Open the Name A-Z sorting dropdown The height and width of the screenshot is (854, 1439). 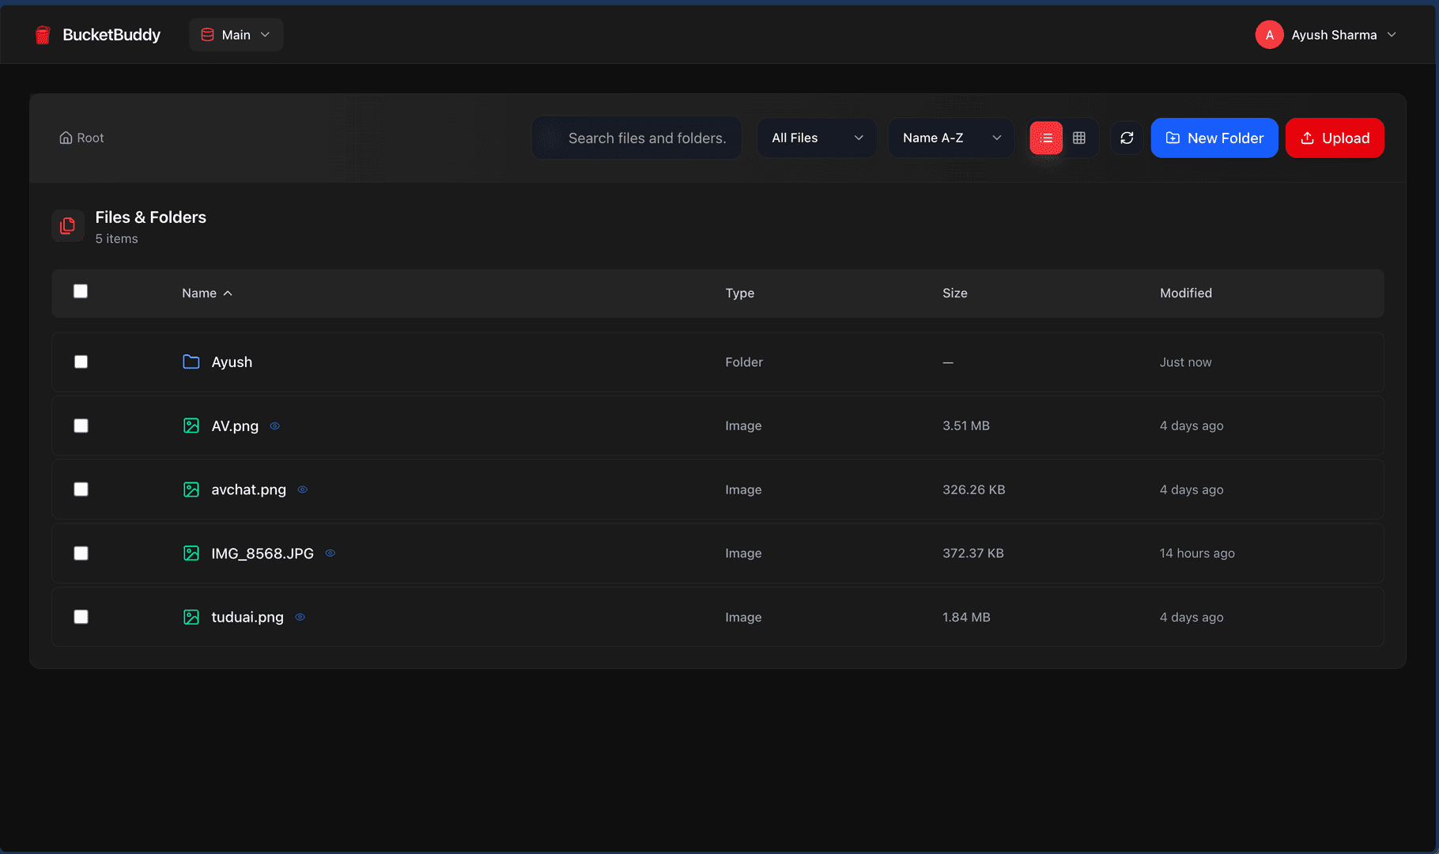[x=950, y=138]
